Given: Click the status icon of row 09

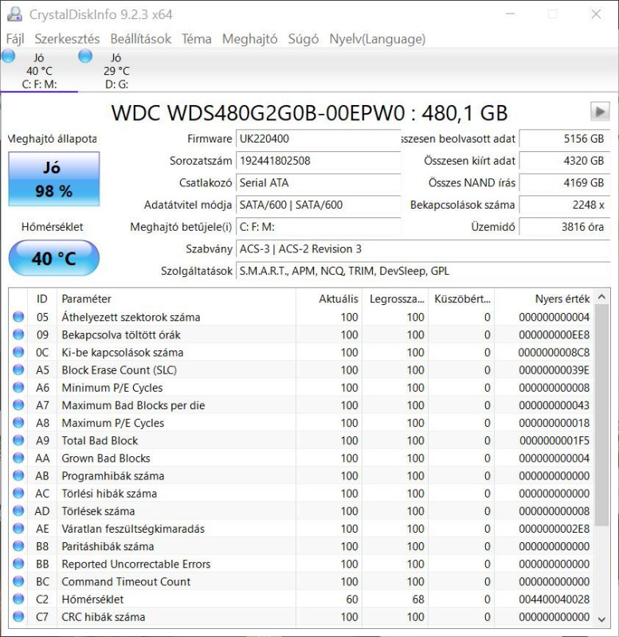Looking at the screenshot, I should click(x=18, y=334).
